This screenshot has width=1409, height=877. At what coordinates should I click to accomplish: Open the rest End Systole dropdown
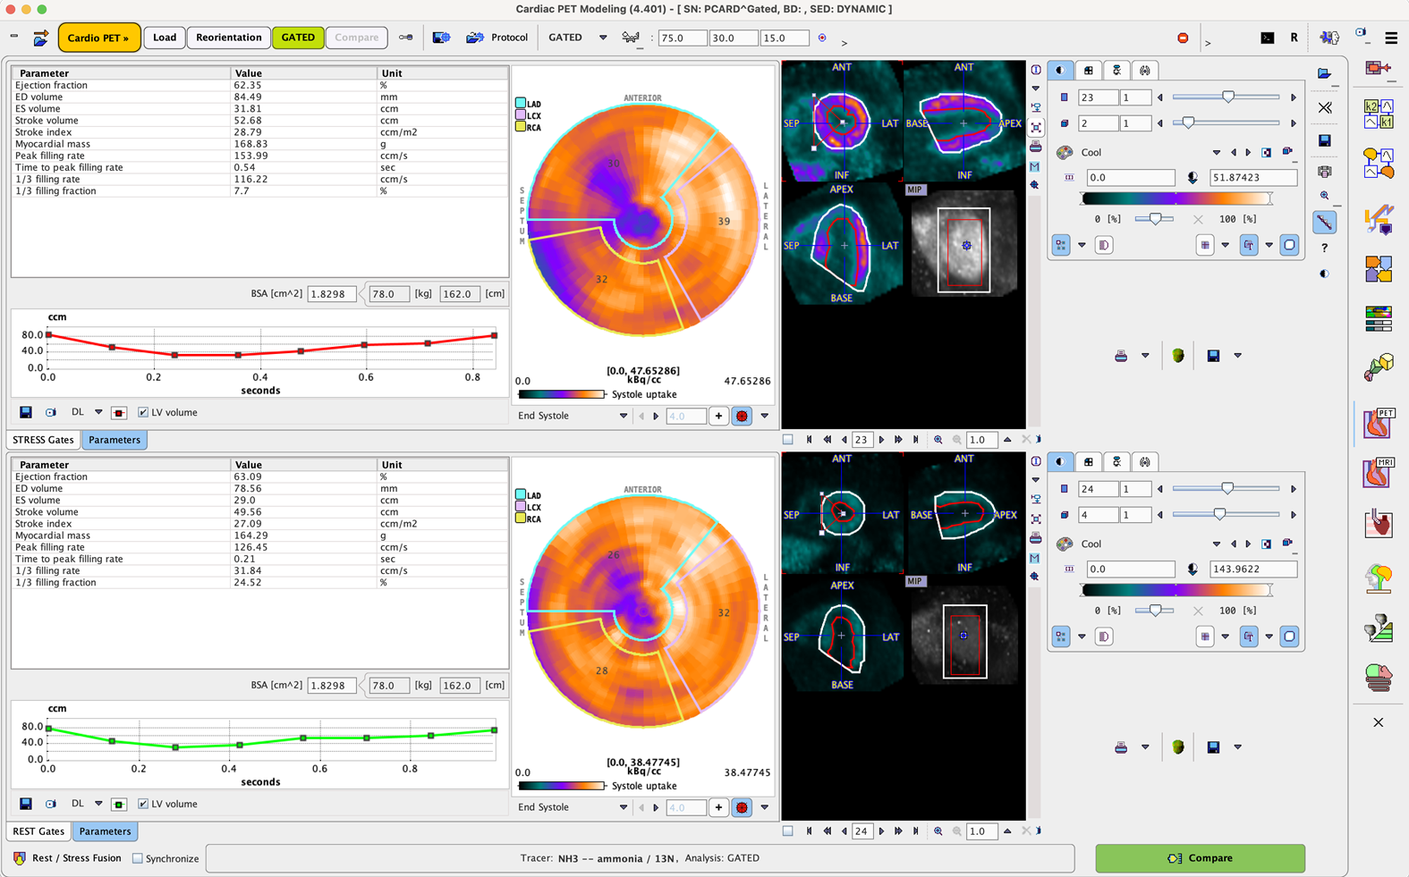pyautogui.click(x=624, y=807)
